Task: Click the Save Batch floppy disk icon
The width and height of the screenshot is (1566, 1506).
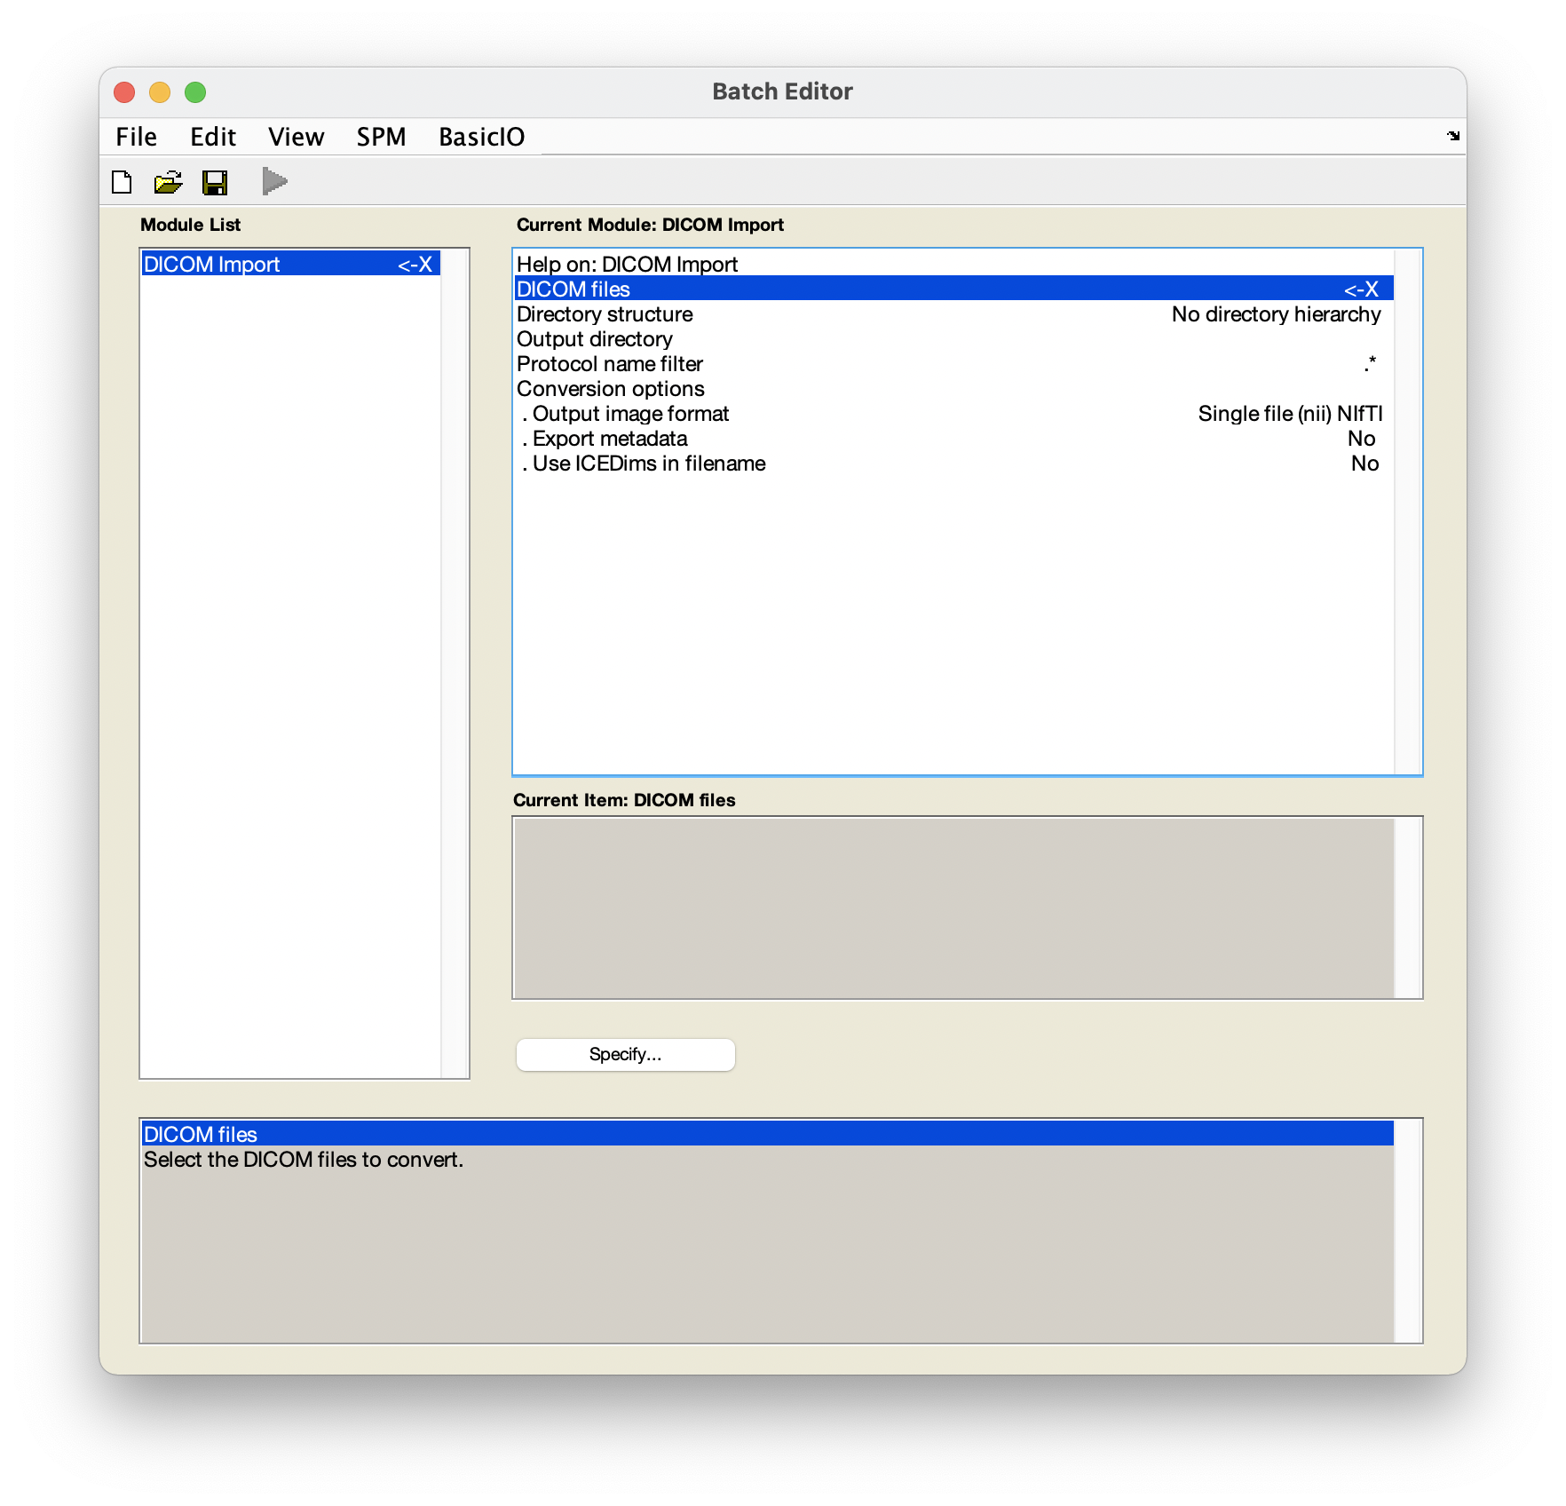Action: click(x=215, y=182)
